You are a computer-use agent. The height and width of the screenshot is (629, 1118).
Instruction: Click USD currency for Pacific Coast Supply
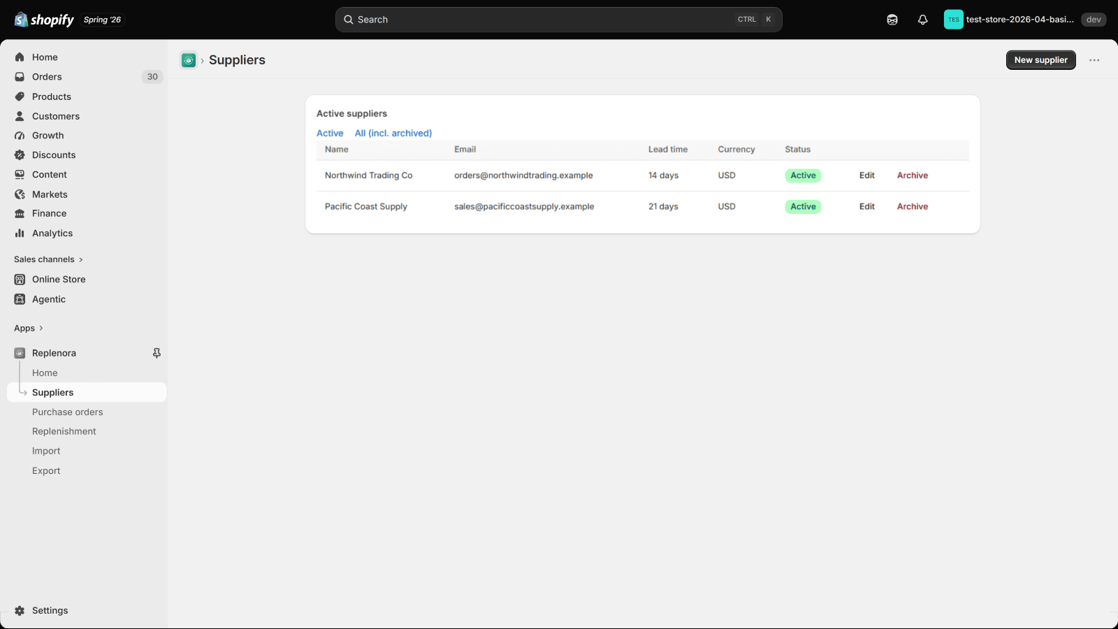click(x=727, y=207)
